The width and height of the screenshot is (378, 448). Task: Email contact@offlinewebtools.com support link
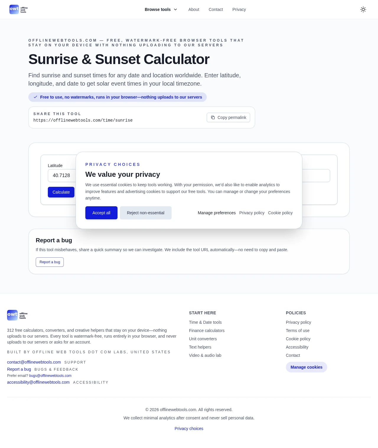tap(34, 362)
